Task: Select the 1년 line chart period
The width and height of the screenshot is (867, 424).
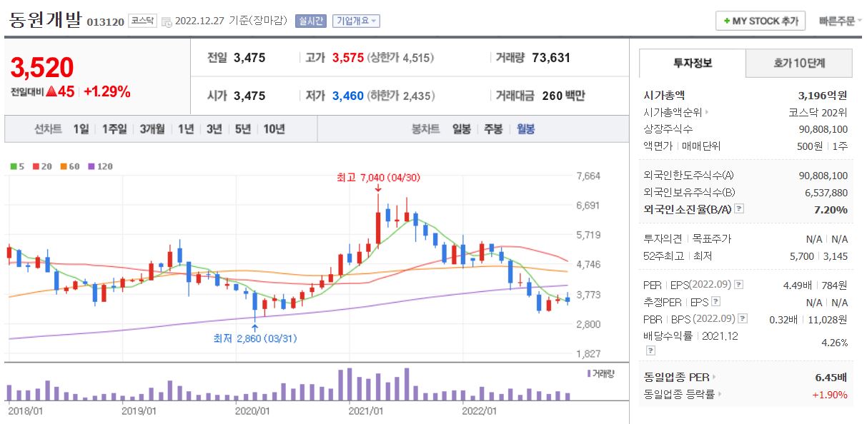Action: 185,129
